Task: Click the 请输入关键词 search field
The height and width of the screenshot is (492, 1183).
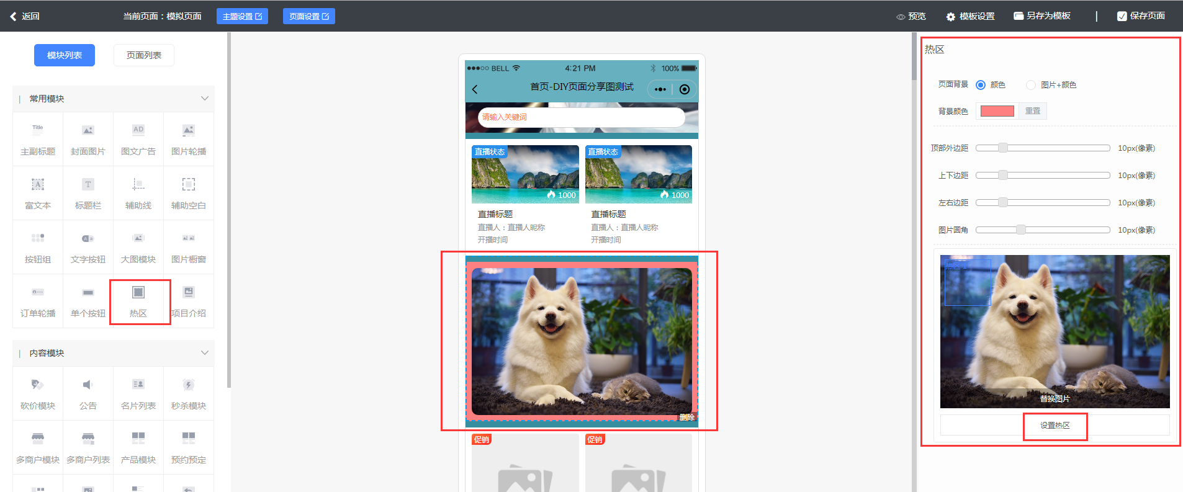Action: coord(582,117)
